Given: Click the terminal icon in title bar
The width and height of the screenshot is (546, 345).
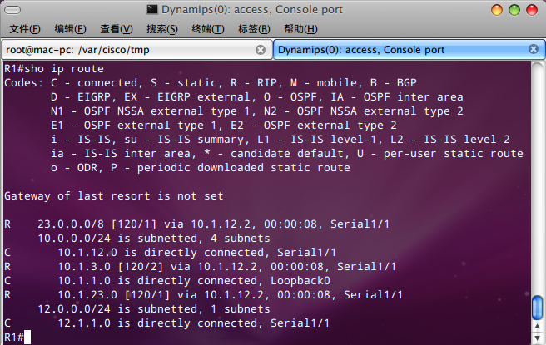Looking at the screenshot, I should [x=151, y=9].
